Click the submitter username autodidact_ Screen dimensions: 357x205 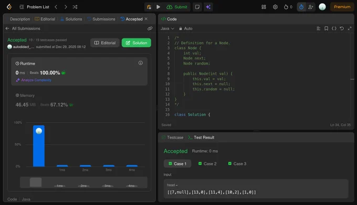24,47
